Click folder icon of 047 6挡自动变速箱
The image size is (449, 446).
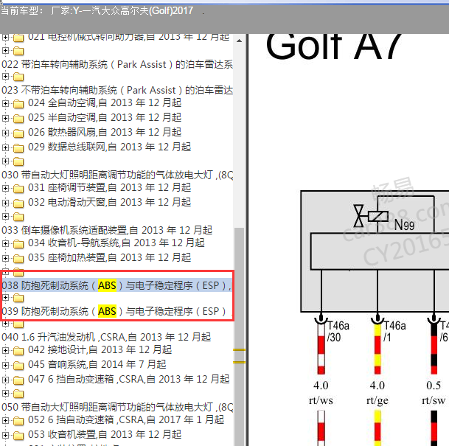point(18,380)
